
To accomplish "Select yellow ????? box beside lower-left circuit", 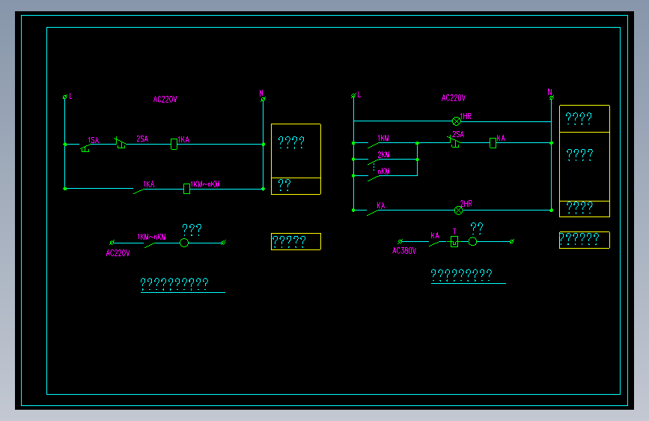I will pos(296,241).
